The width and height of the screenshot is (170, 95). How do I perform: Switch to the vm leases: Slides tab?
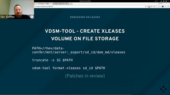point(44,4)
